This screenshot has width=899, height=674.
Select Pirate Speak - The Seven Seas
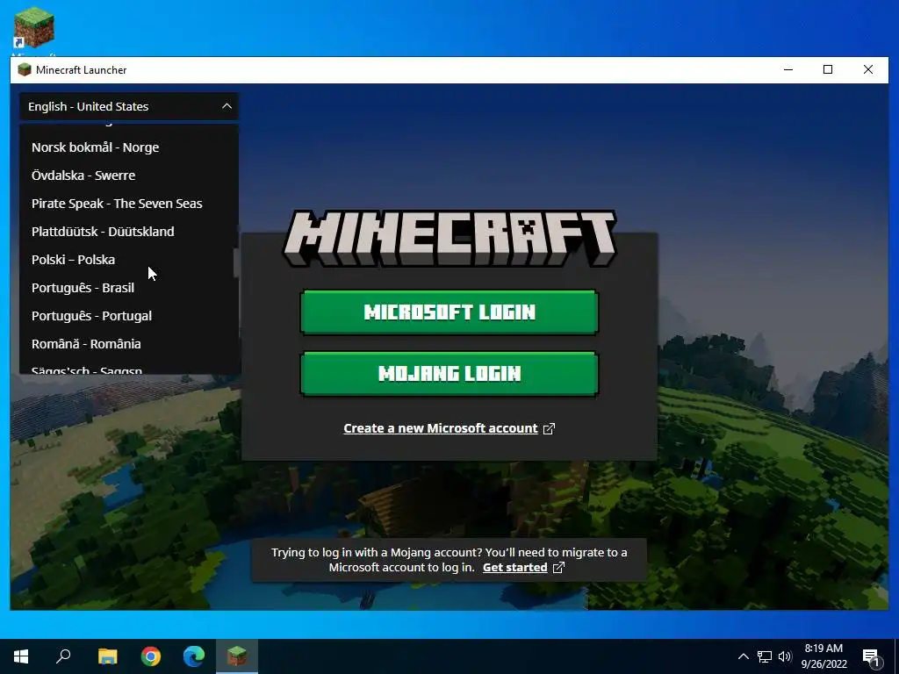pos(130,204)
